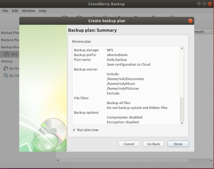
Task: Click Save configuration to Cloud text
Action: (128, 64)
